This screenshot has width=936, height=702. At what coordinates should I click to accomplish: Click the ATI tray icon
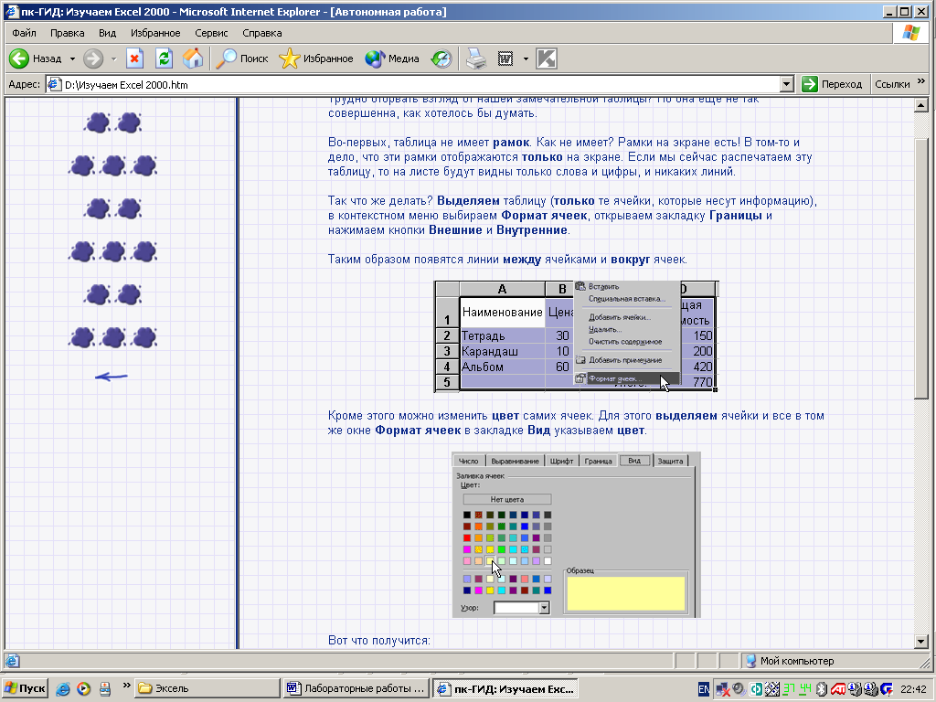pyautogui.click(x=837, y=689)
